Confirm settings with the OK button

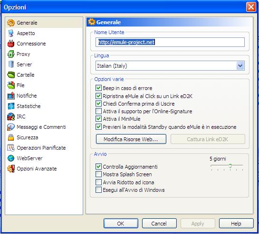(121, 224)
